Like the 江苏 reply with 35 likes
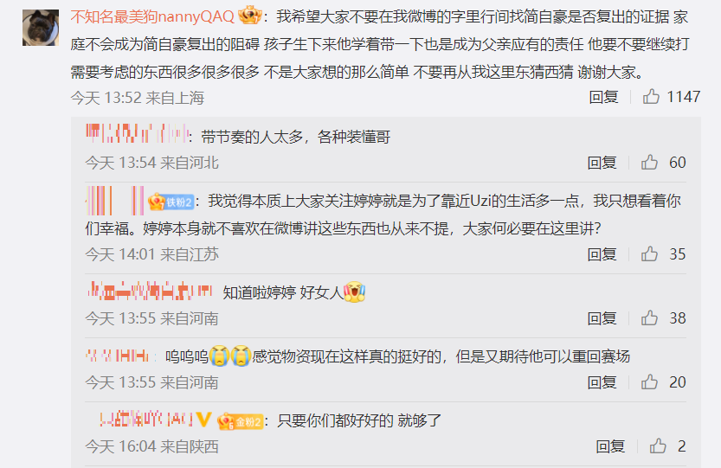The image size is (721, 468). (649, 253)
